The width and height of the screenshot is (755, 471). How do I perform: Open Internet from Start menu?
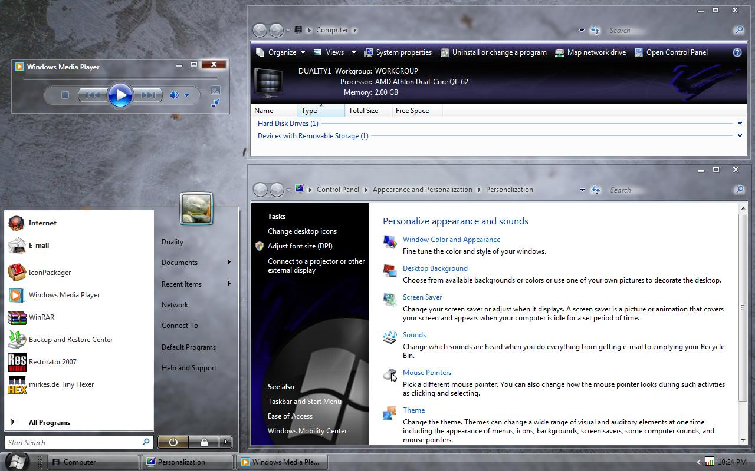79,223
